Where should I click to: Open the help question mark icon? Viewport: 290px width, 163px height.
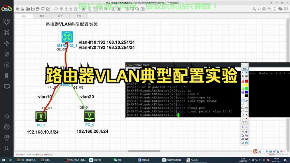pos(275,9)
